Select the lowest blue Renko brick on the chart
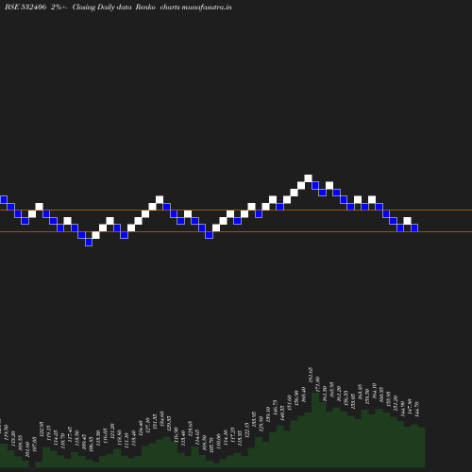Screen dimensions: 472x472 click(x=89, y=242)
